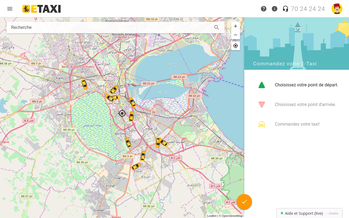Click the yellow taxi order step icon
The width and height of the screenshot is (349, 218).
pos(262,124)
